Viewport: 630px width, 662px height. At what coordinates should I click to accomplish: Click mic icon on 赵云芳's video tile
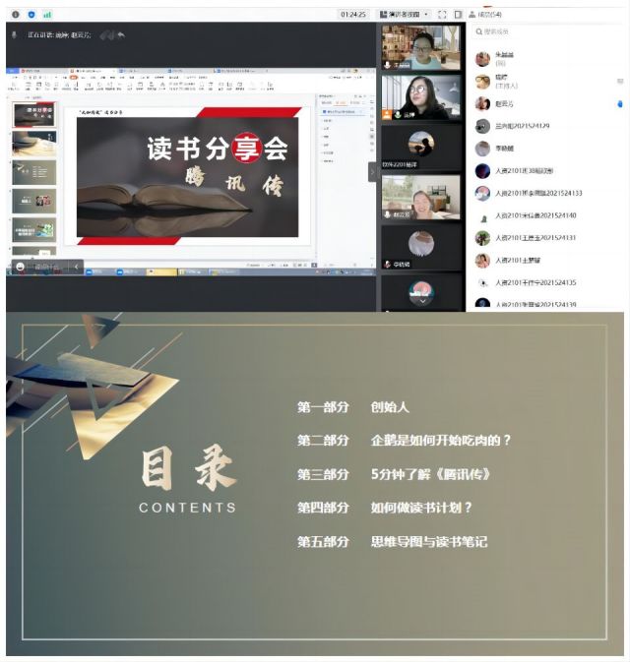[387, 214]
